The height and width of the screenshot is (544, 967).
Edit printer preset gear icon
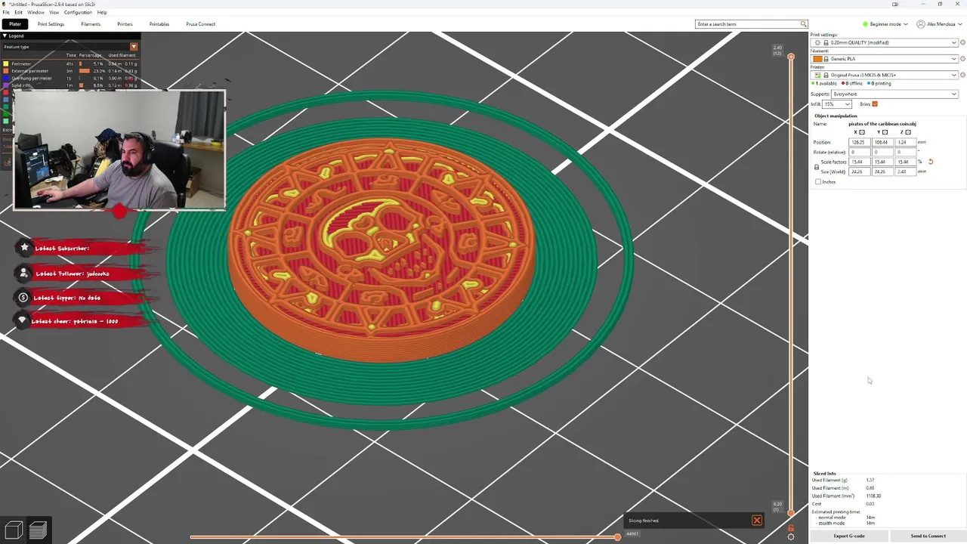962,75
